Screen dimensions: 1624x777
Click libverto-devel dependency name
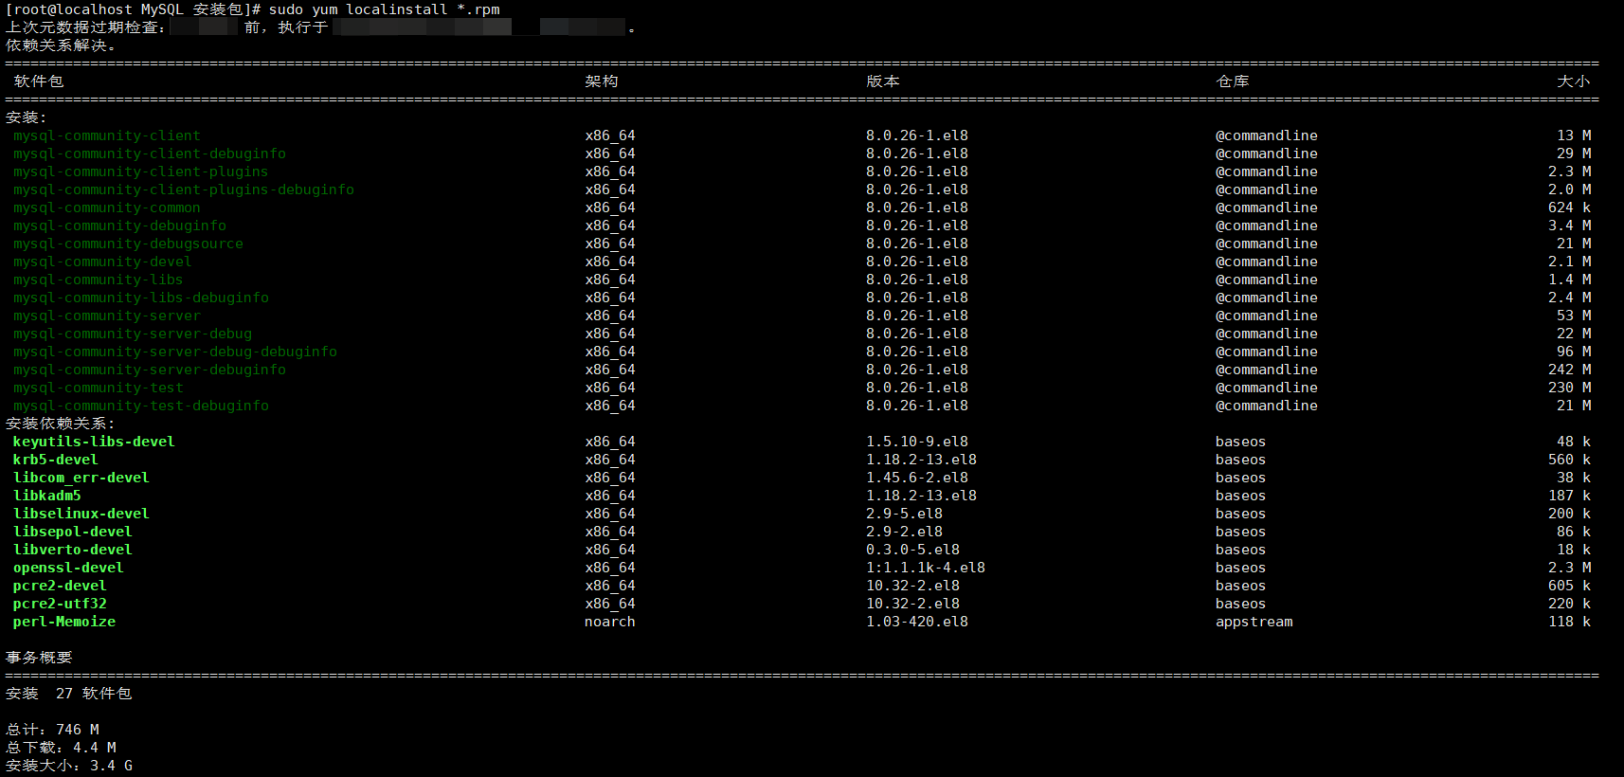point(73,550)
